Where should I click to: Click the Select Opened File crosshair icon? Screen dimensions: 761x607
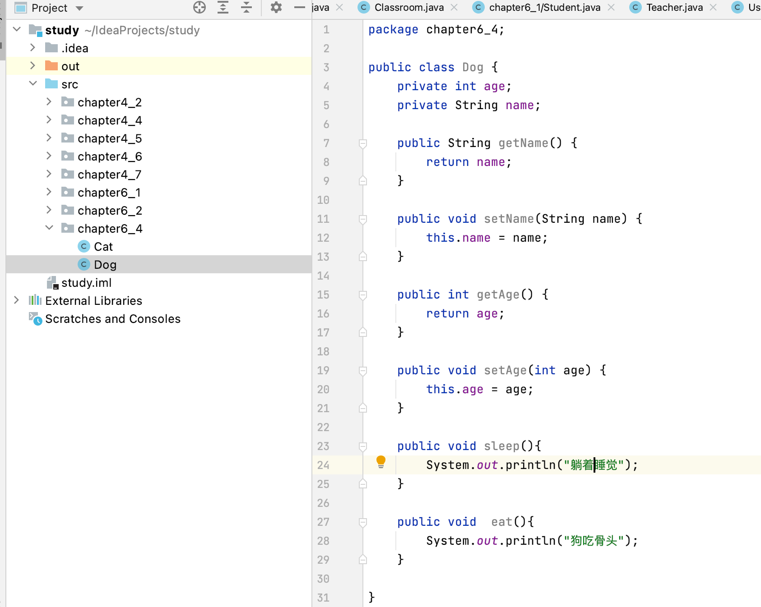click(199, 7)
